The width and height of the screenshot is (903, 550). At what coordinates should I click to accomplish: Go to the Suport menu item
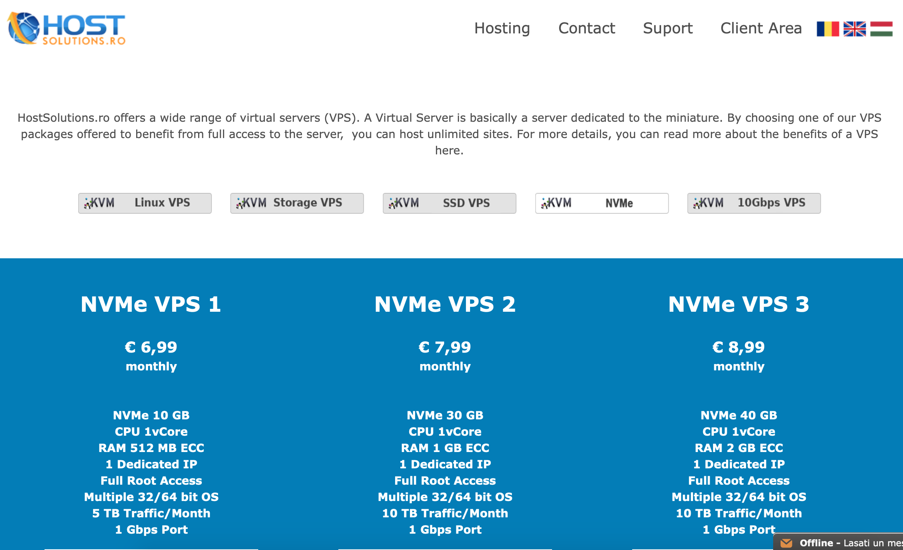(x=667, y=28)
